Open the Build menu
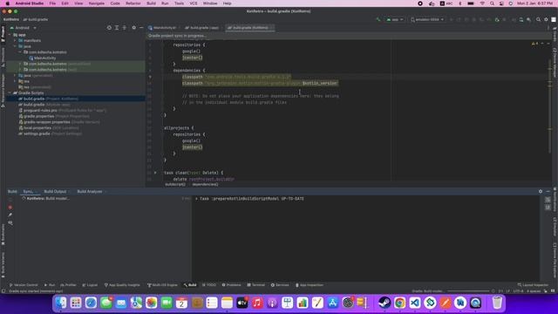The height and width of the screenshot is (314, 558). [151, 3]
